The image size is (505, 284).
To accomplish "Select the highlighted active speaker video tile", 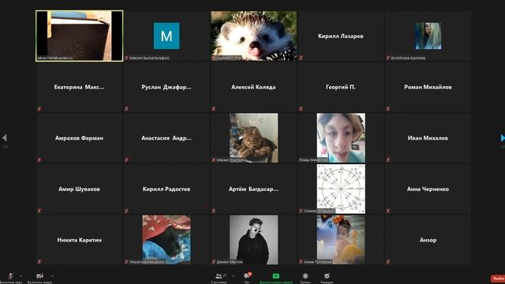I will 79,35.
